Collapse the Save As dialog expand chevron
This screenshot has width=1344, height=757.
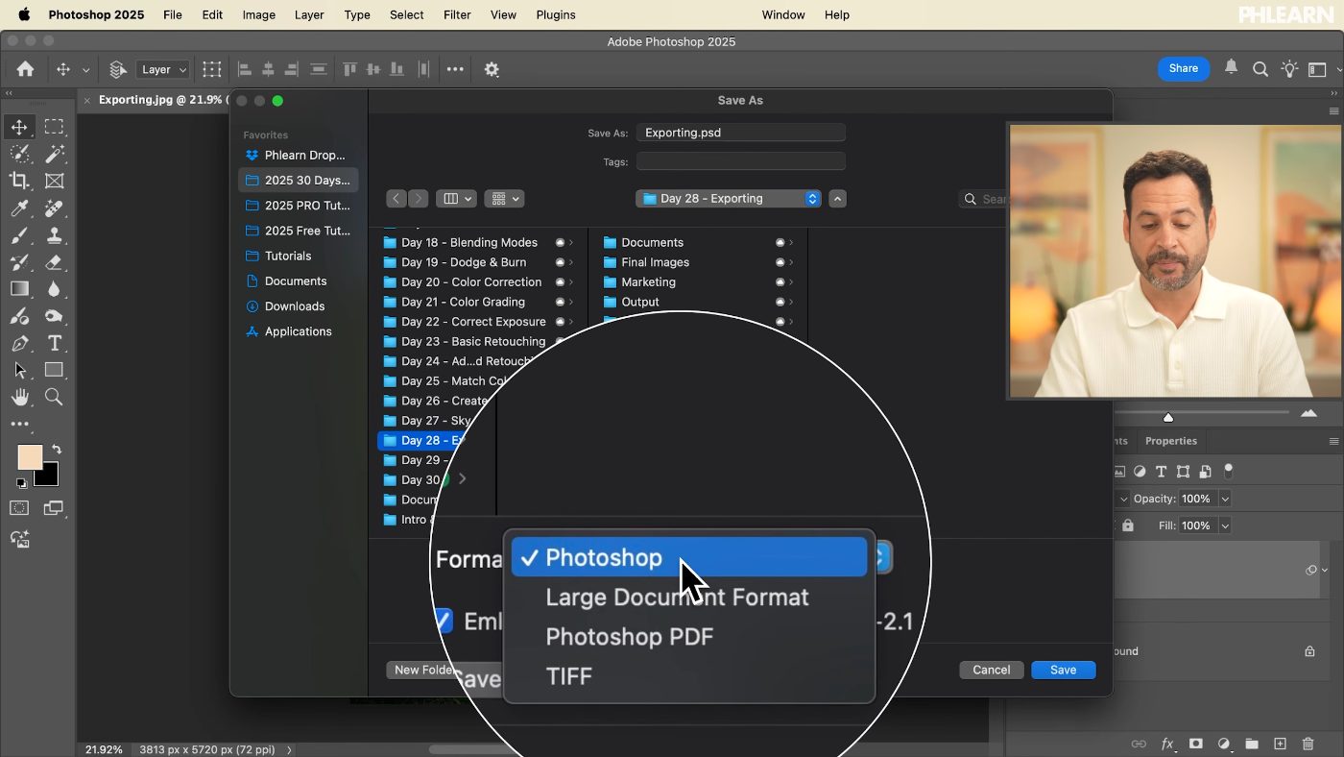838,199
